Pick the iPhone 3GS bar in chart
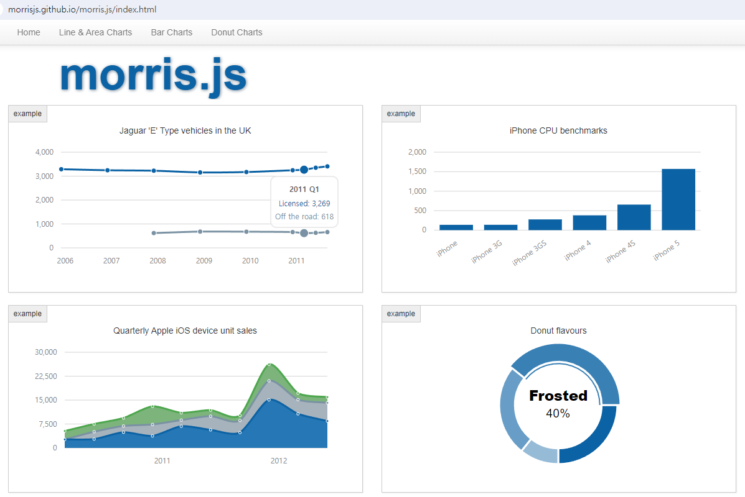 coord(545,224)
